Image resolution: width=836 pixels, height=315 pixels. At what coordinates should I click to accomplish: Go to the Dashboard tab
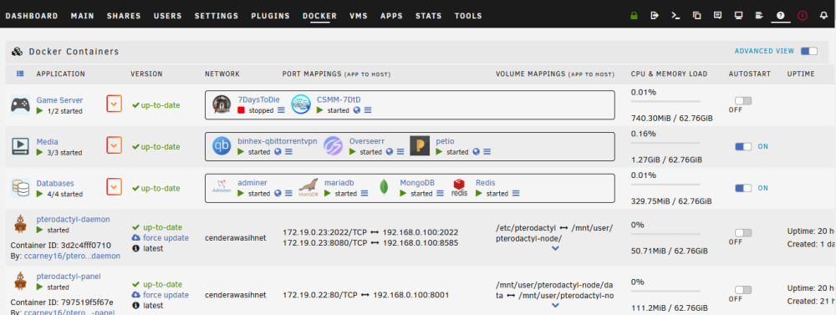coord(32,16)
